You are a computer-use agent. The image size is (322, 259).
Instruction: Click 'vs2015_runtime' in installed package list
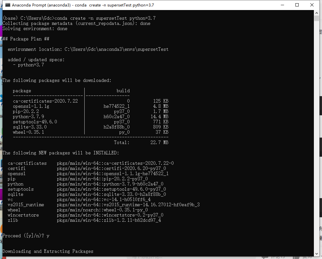click(x=26, y=205)
